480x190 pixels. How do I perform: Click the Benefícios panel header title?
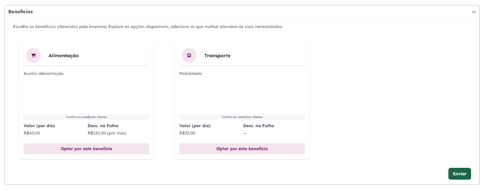(21, 12)
